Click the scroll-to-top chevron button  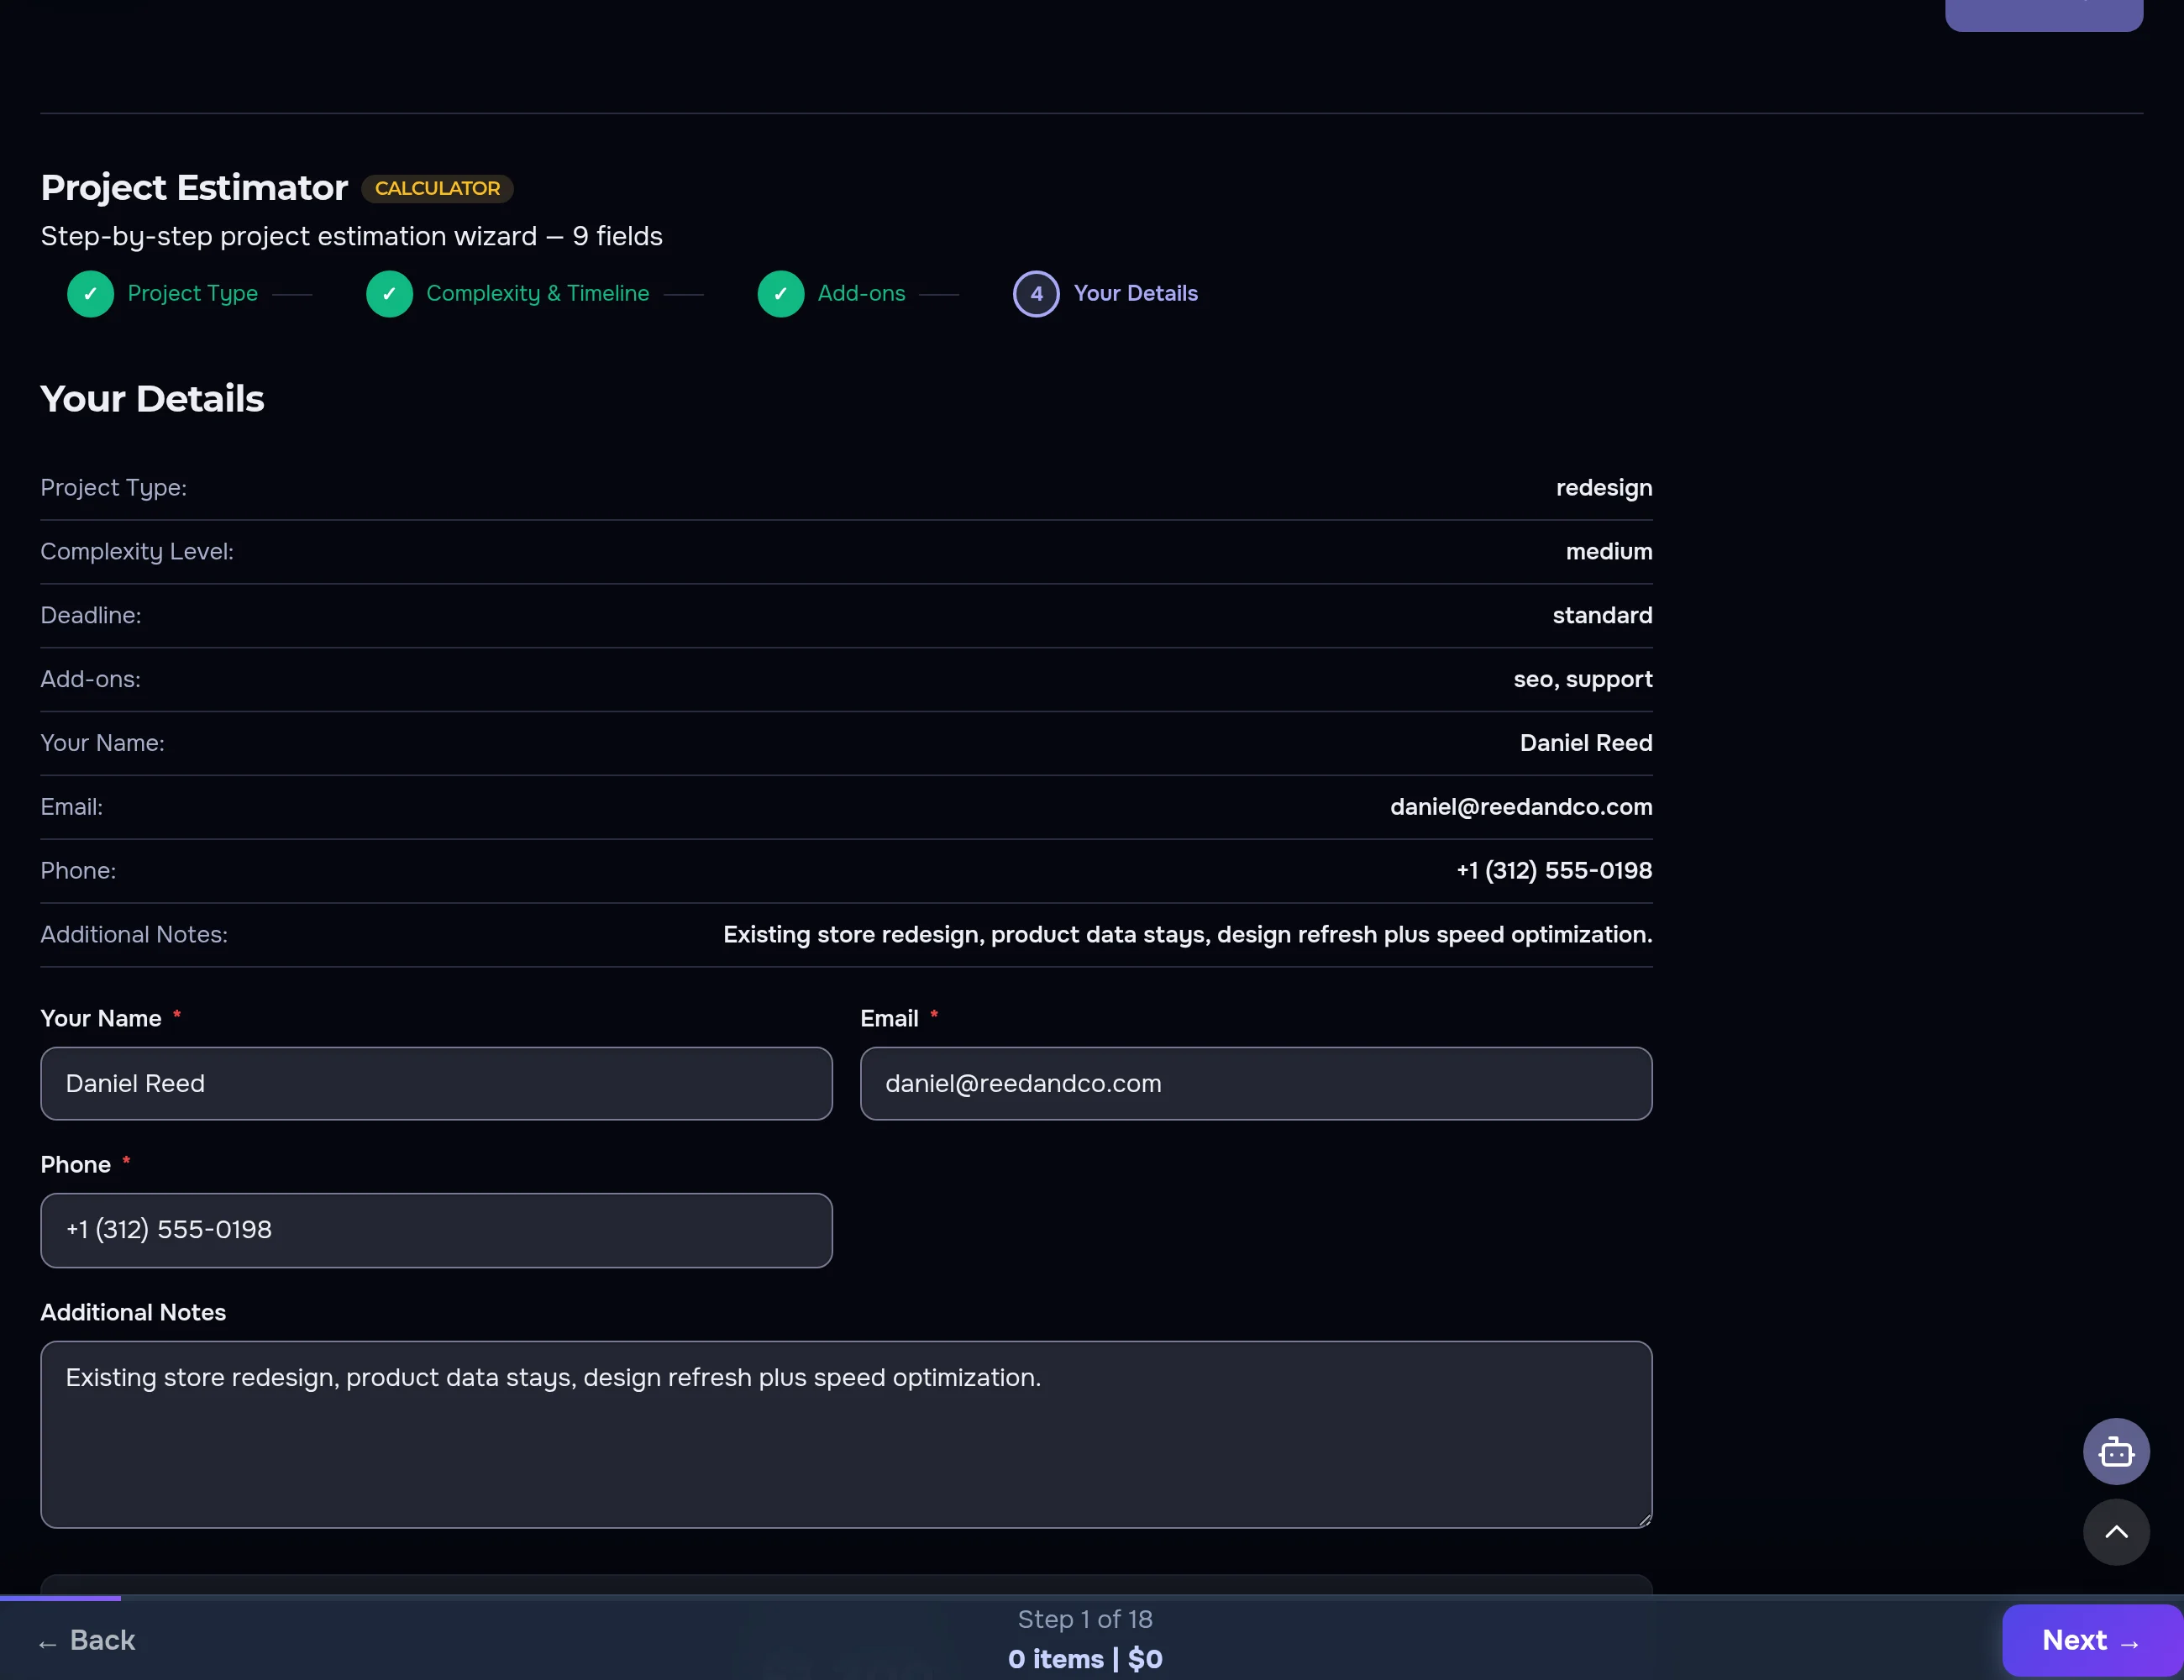point(2116,1532)
